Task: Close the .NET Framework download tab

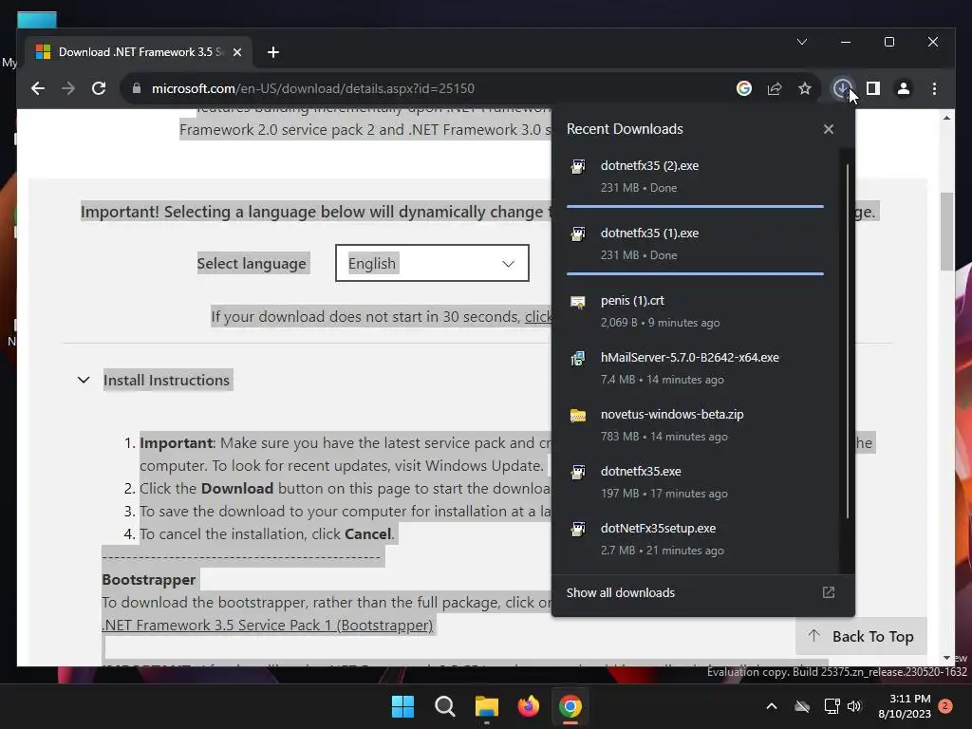Action: point(236,53)
